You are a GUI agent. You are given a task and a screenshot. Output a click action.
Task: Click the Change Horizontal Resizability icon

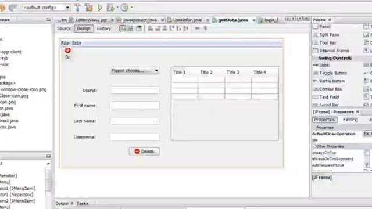[197, 28]
